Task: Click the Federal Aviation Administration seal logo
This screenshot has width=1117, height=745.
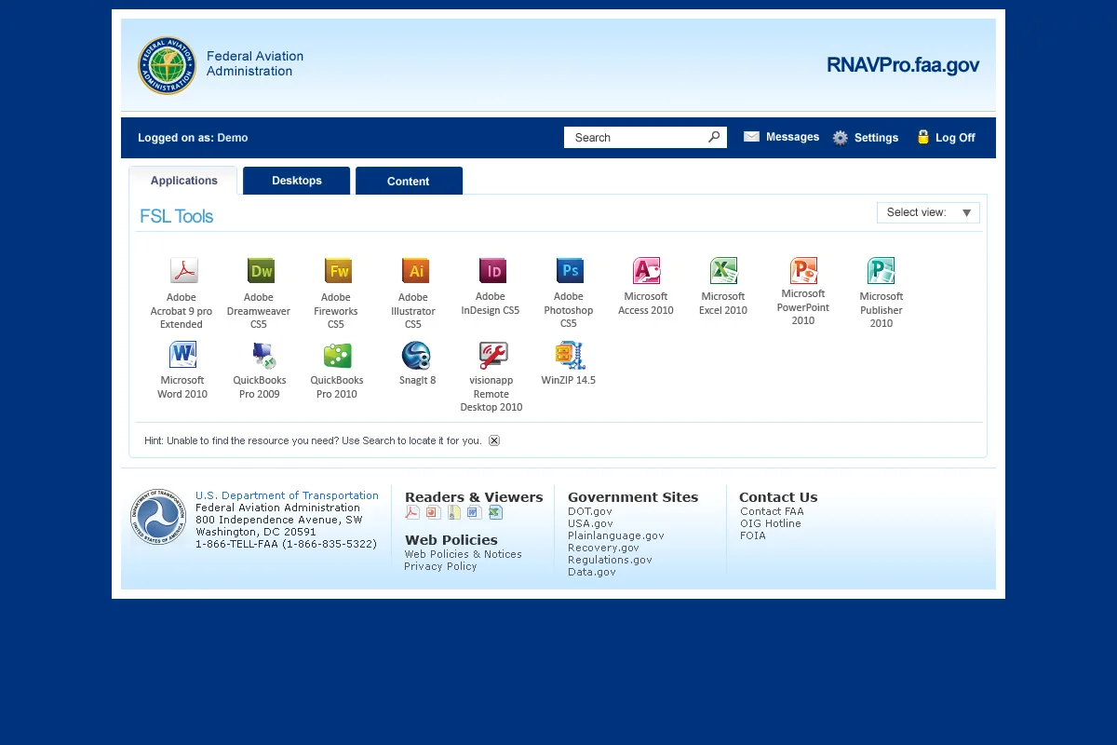Action: [168, 65]
